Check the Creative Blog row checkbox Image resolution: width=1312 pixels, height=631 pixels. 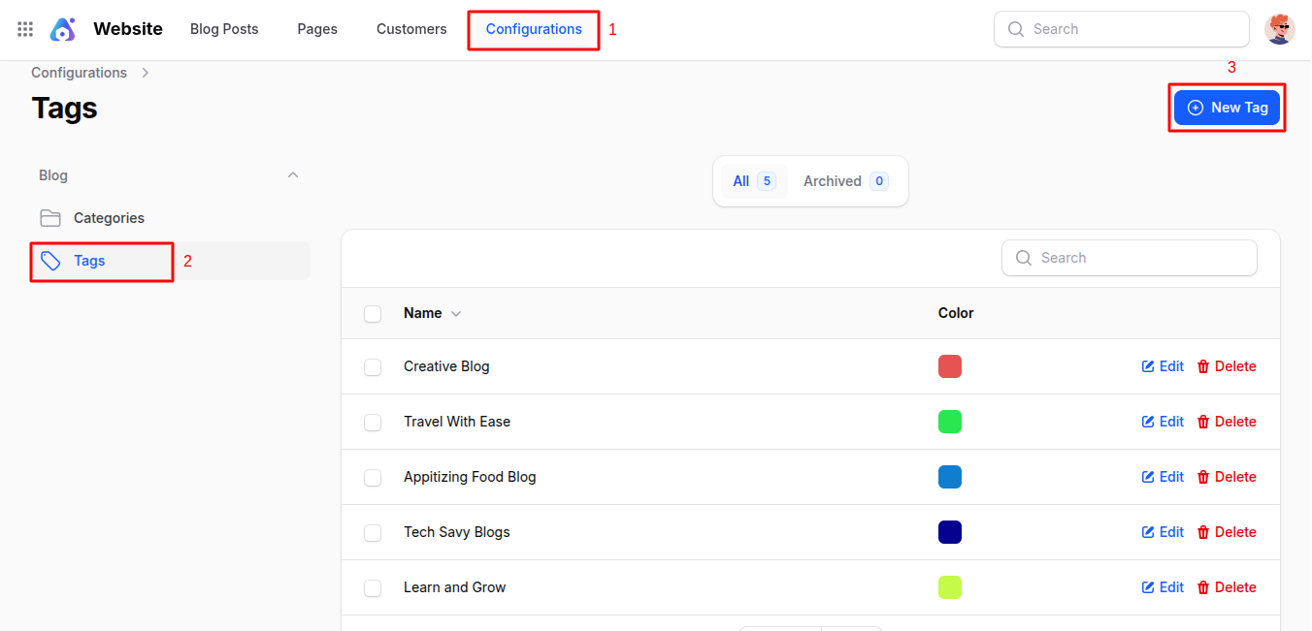tap(373, 366)
